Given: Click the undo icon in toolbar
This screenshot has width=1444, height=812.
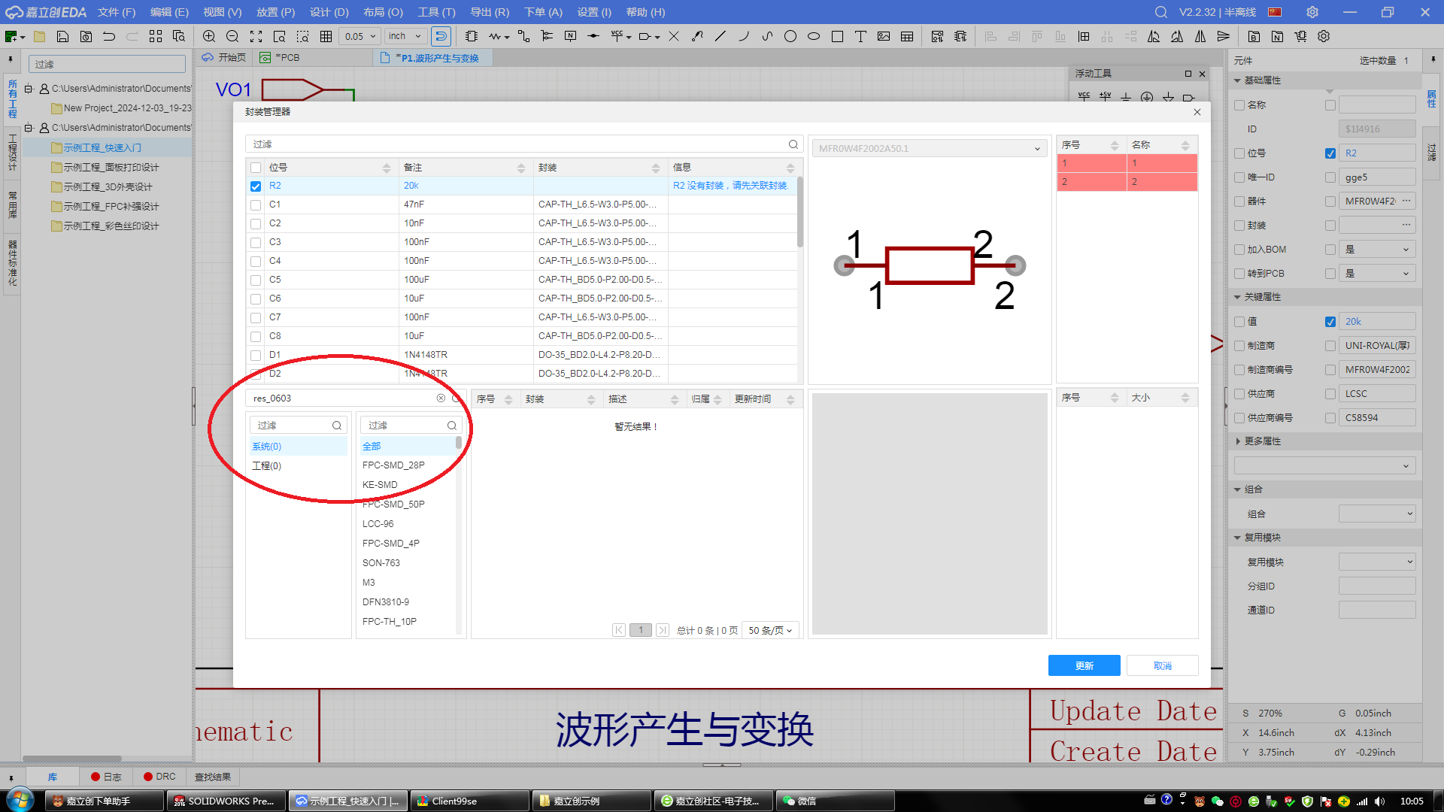Looking at the screenshot, I should point(109,36).
